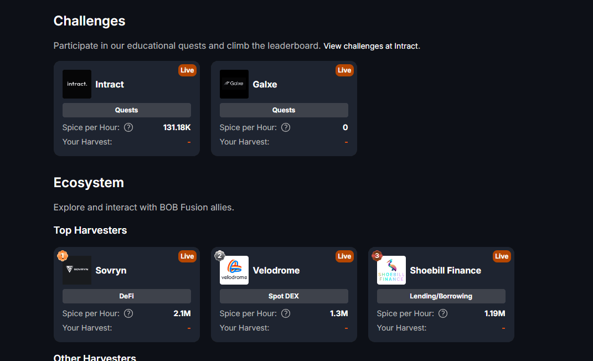Open the View challenges at Intract link
The height and width of the screenshot is (361, 593).
coord(372,46)
